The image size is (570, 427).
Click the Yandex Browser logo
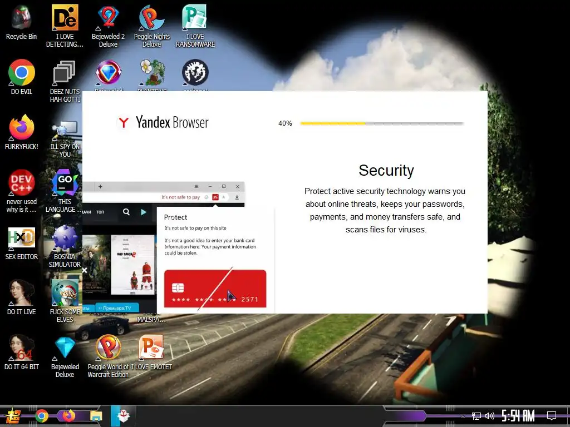pos(163,122)
